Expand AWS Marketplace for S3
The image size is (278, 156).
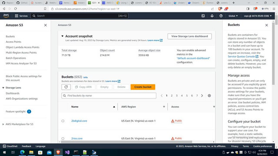coord(3,124)
